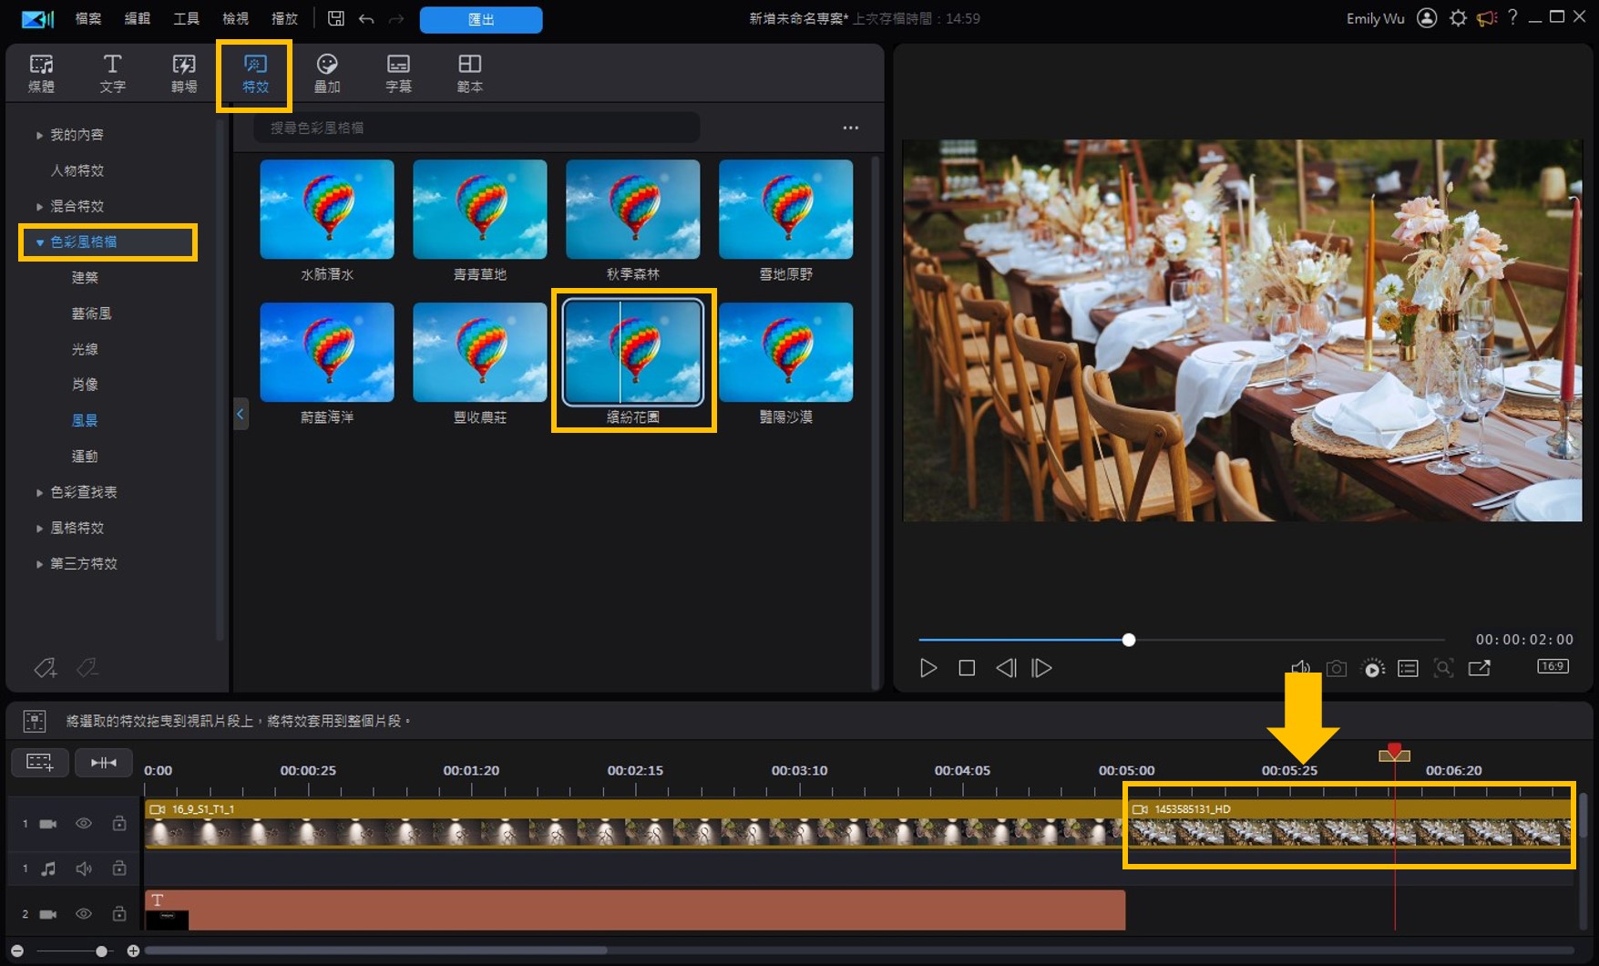Open the settings gear icon
The height and width of the screenshot is (966, 1599).
coord(1458,18)
